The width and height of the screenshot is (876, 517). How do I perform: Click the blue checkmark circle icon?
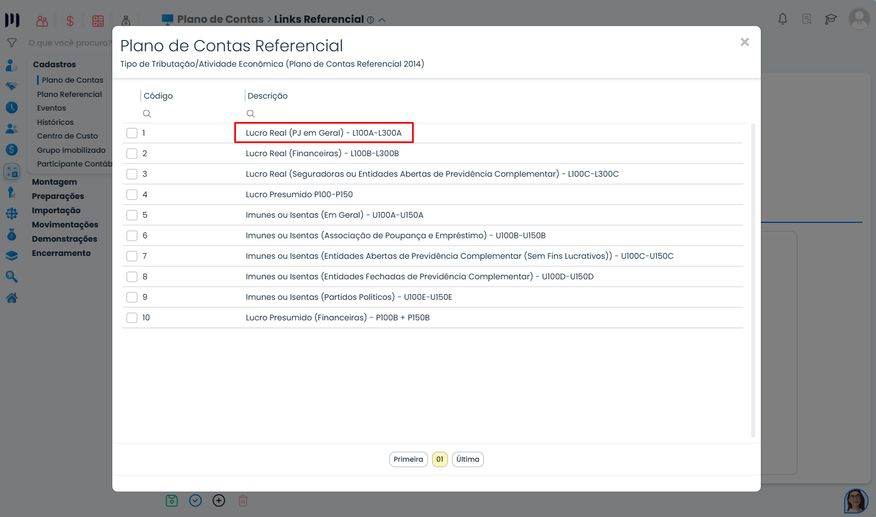(x=195, y=501)
